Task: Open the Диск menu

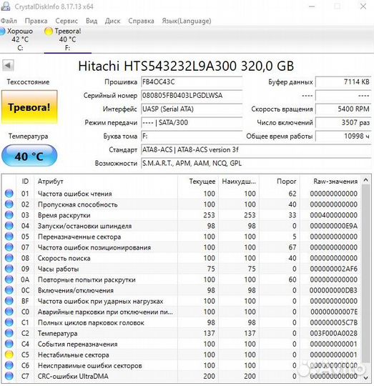Action: [112, 21]
